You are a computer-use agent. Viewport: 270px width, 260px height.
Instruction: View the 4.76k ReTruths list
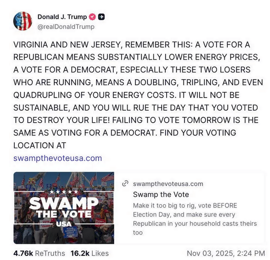point(39,253)
